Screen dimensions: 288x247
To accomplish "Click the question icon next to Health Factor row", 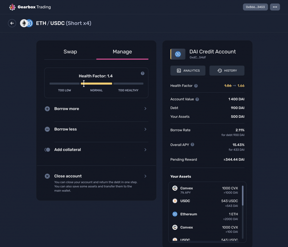I will [x=196, y=86].
